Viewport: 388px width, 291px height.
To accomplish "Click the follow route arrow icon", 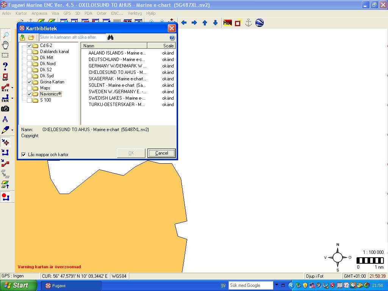I will pyautogui.click(x=5, y=163).
